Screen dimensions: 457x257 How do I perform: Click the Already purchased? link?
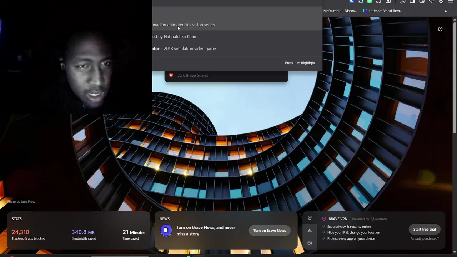(x=425, y=238)
